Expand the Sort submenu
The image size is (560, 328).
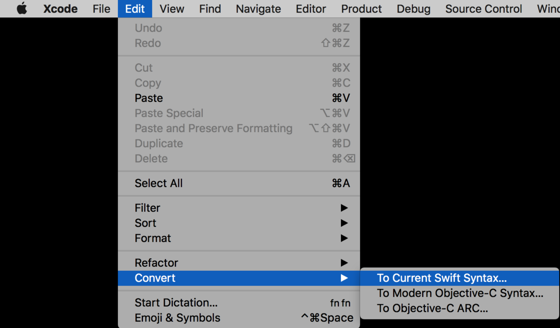145,223
